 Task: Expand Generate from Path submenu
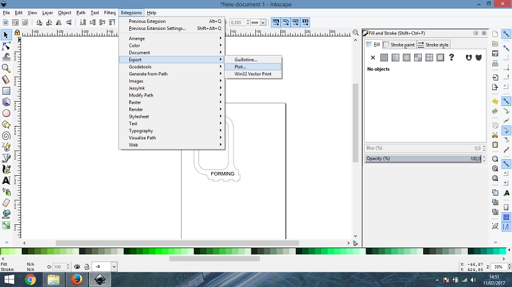tap(172, 74)
